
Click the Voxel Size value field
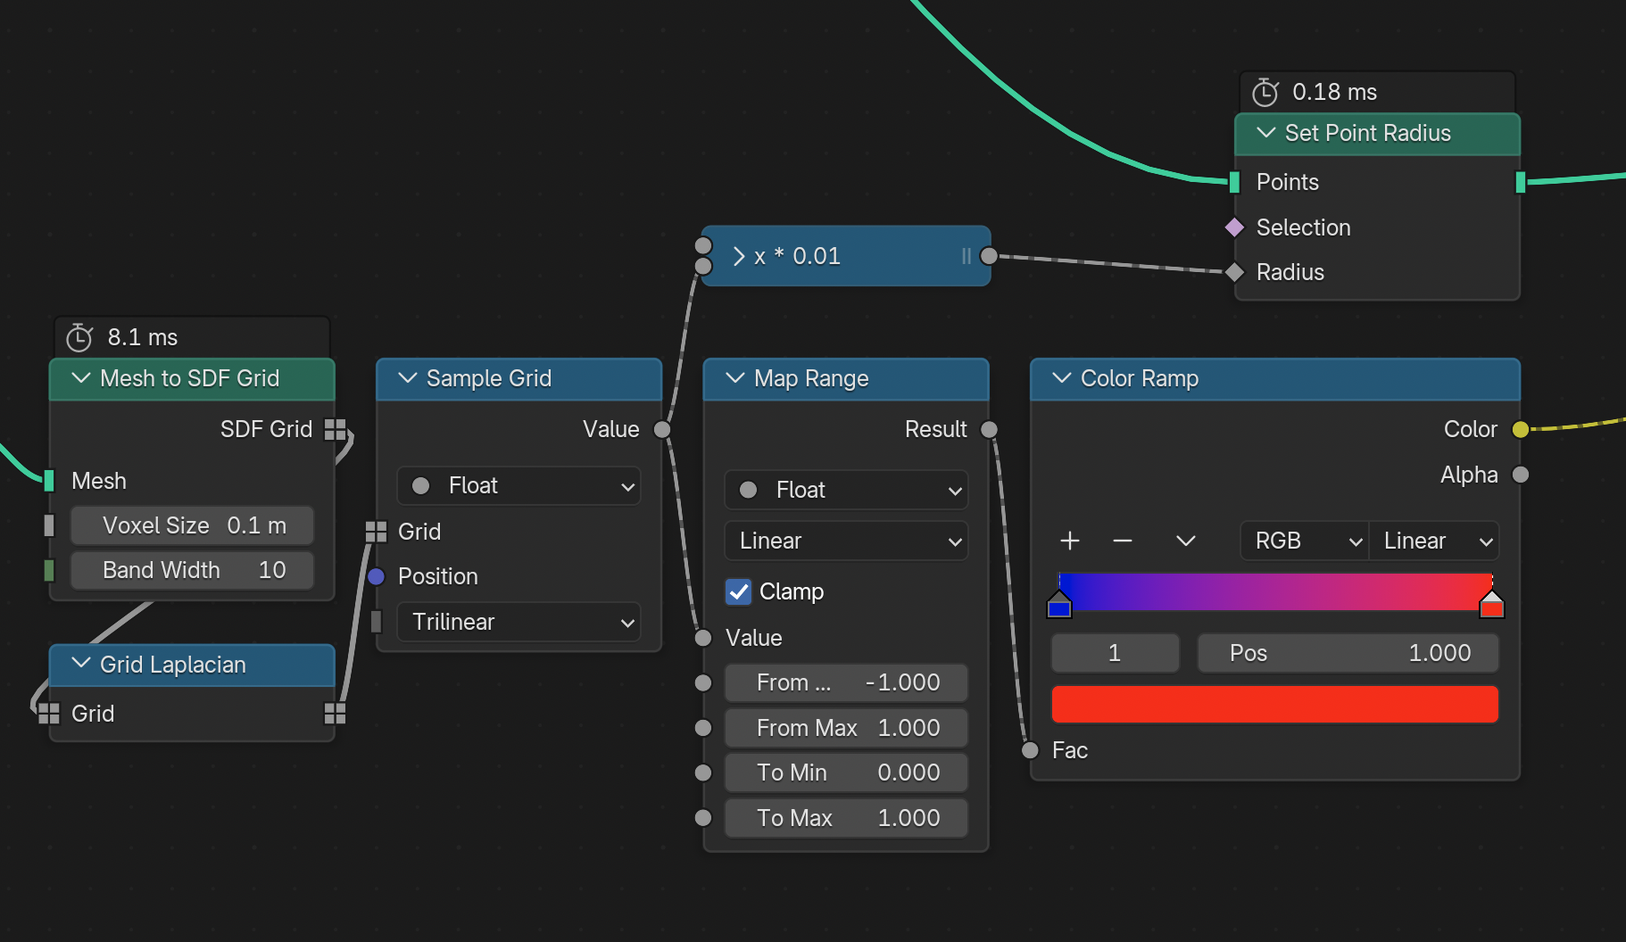pyautogui.click(x=192, y=525)
